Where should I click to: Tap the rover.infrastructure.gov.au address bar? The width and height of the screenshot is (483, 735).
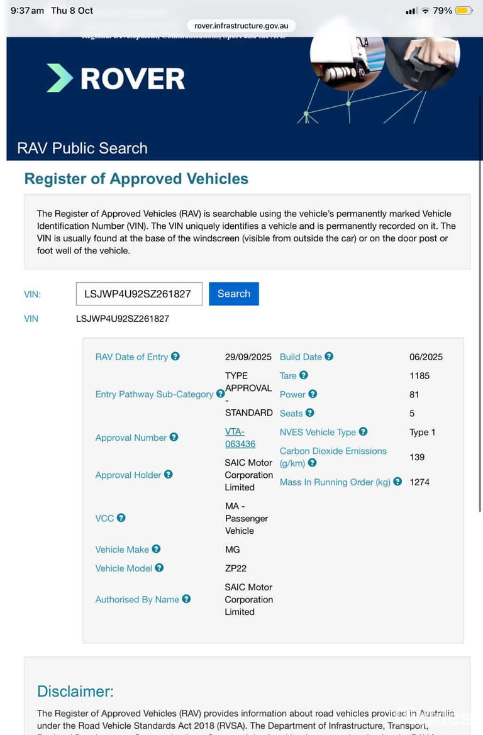pyautogui.click(x=241, y=26)
